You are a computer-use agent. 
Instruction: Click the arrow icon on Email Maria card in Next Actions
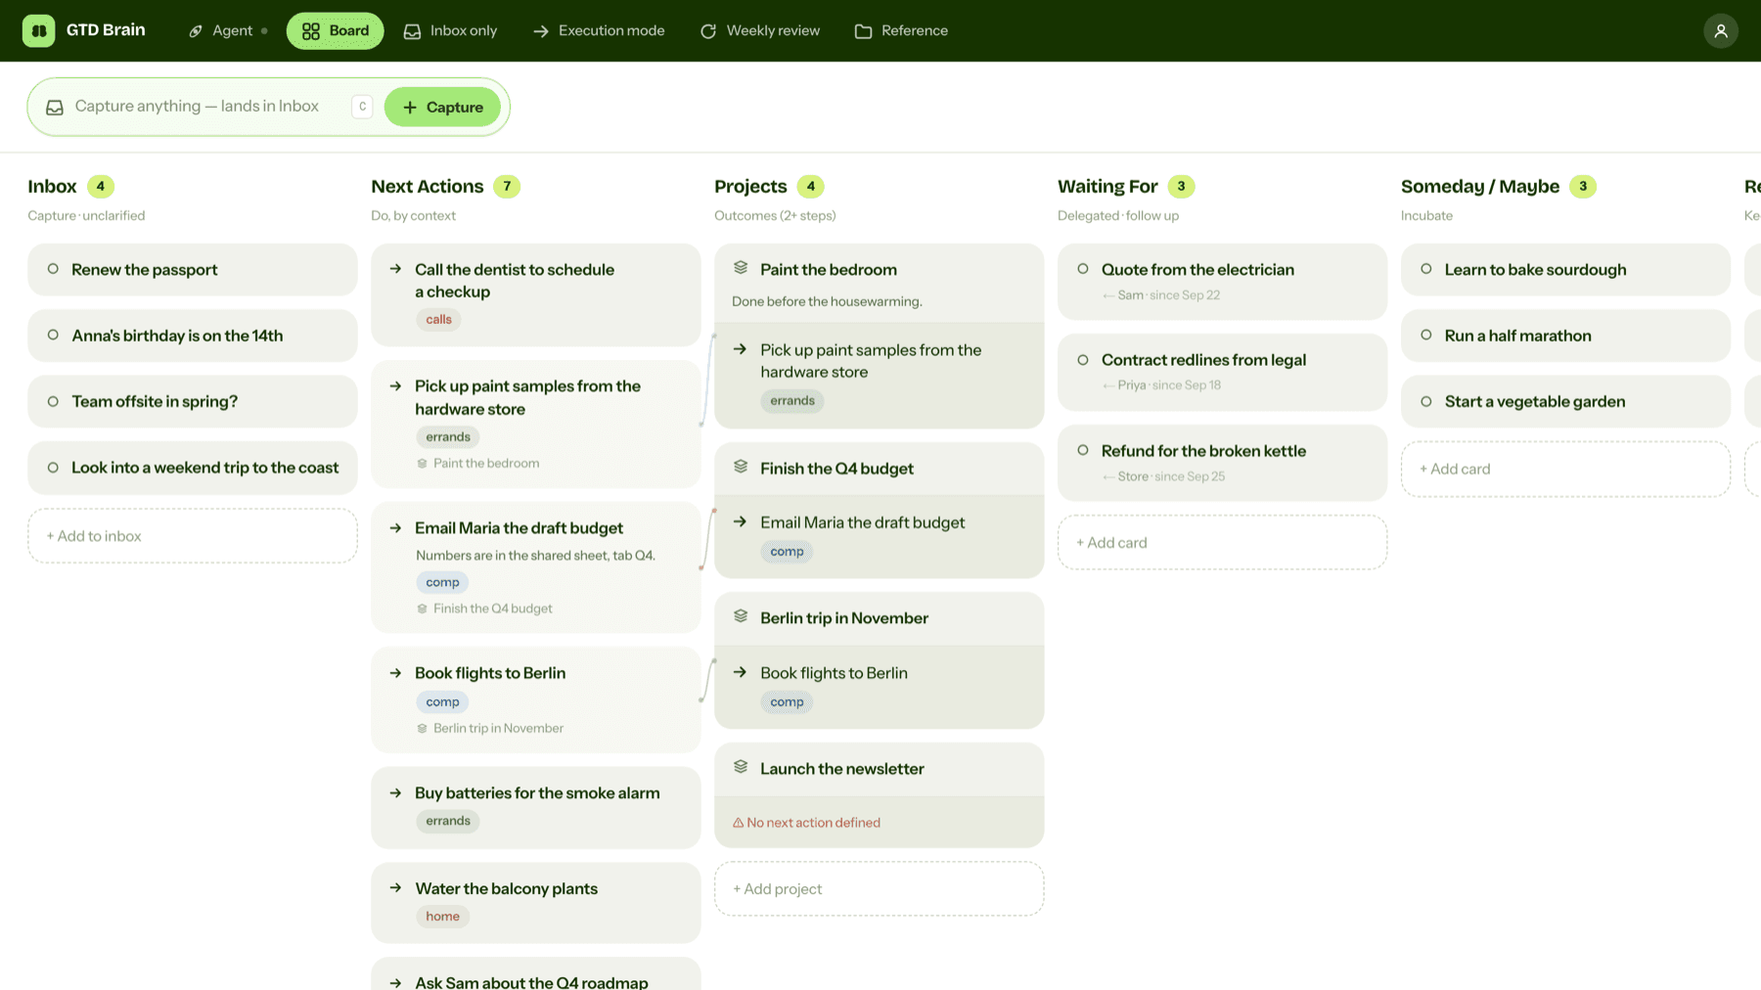(395, 527)
